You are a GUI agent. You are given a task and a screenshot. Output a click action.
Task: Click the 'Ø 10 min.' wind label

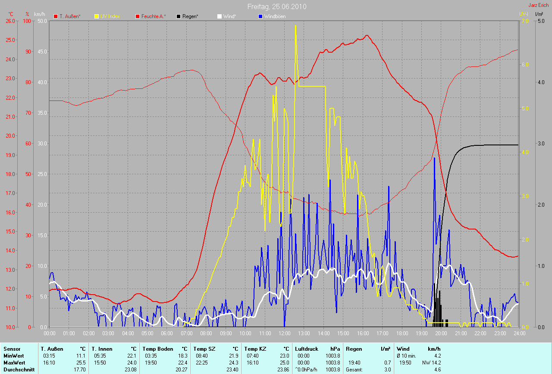pyautogui.click(x=407, y=355)
